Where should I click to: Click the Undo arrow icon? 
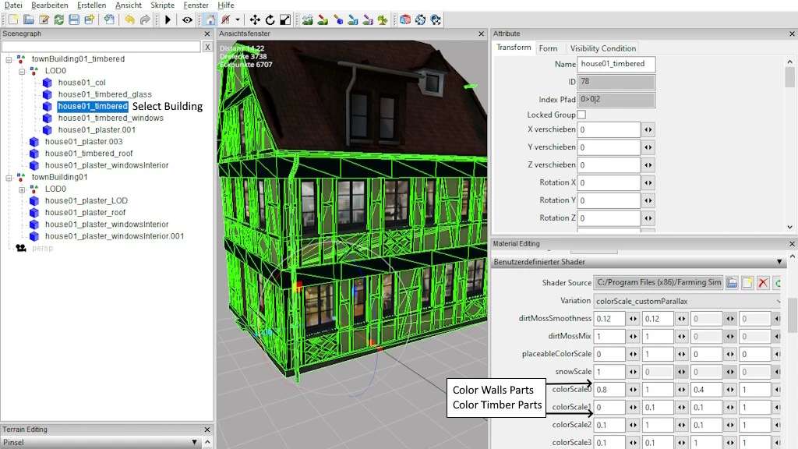tap(129, 19)
